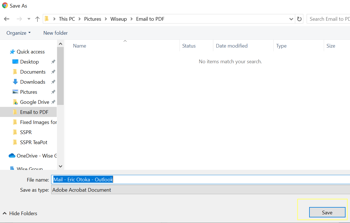Screen dimensions: 350x223
Task: Select Wiseup in the address breadcrumb
Action: (x=119, y=19)
